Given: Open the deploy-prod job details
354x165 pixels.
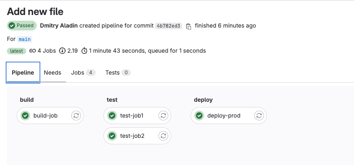Looking at the screenshot, I should (x=224, y=116).
